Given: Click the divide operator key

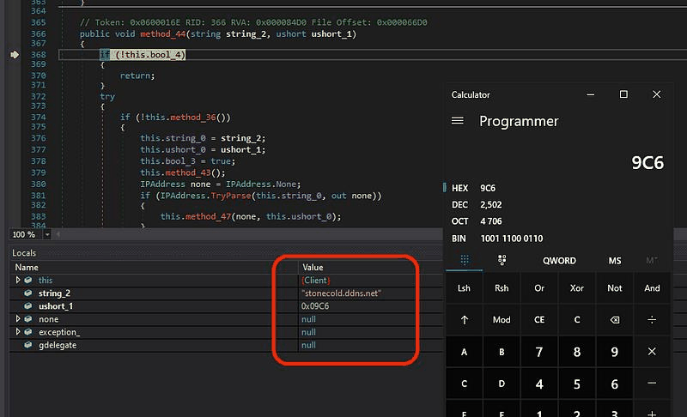Looking at the screenshot, I should [x=652, y=320].
